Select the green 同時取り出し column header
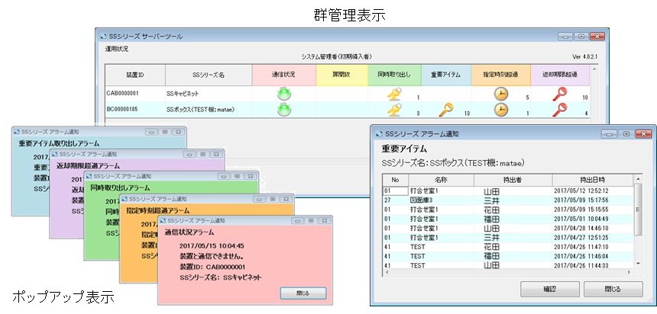Viewport: 657px width, 314px height. pos(395,75)
